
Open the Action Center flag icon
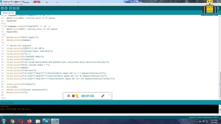click(204, 121)
